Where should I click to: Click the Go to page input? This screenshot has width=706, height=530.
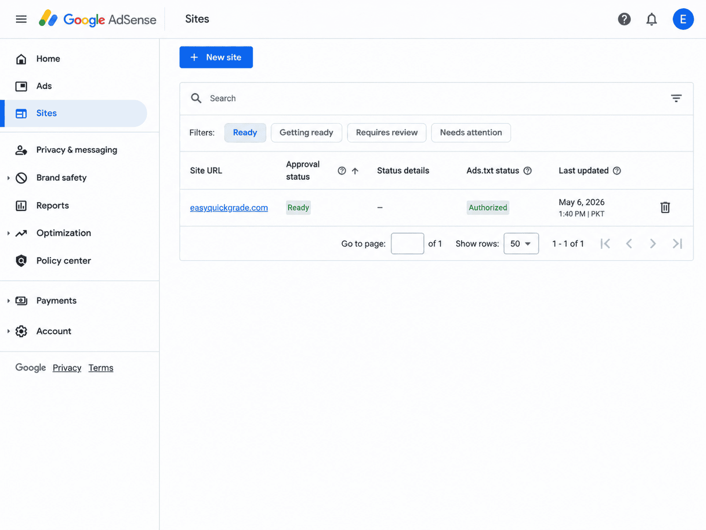click(408, 244)
